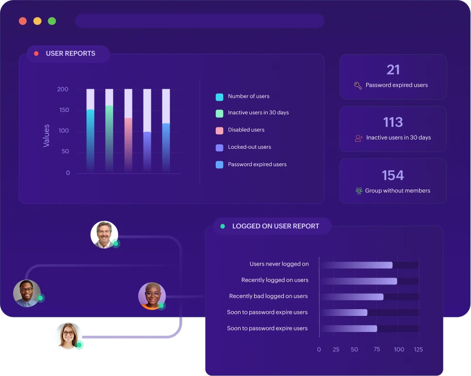Click the Inactive users in 30 days legend item

point(258,112)
